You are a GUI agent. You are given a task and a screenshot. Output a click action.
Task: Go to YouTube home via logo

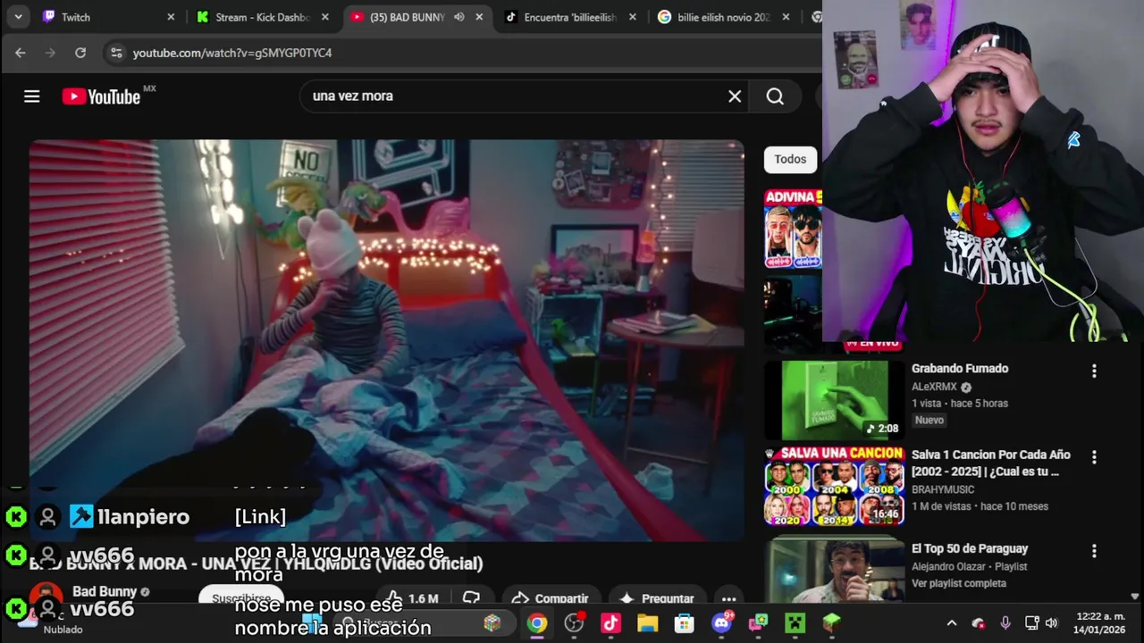coord(101,96)
